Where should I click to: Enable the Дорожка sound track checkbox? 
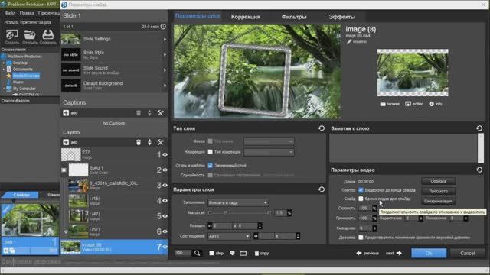pyautogui.click(x=361, y=238)
